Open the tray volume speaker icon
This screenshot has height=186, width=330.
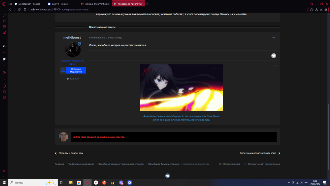click(301, 183)
